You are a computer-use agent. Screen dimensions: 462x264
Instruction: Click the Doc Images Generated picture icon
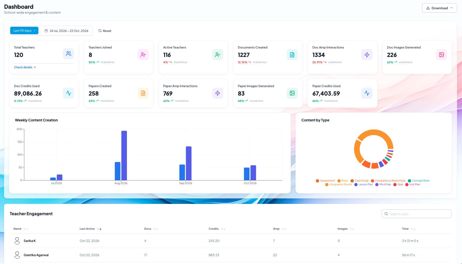pos(441,55)
